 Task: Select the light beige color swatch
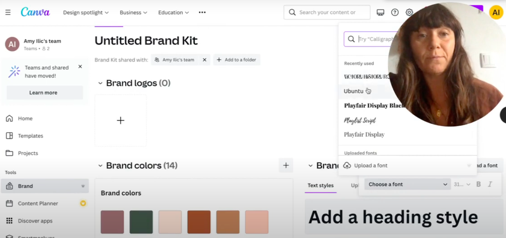[x=170, y=222]
